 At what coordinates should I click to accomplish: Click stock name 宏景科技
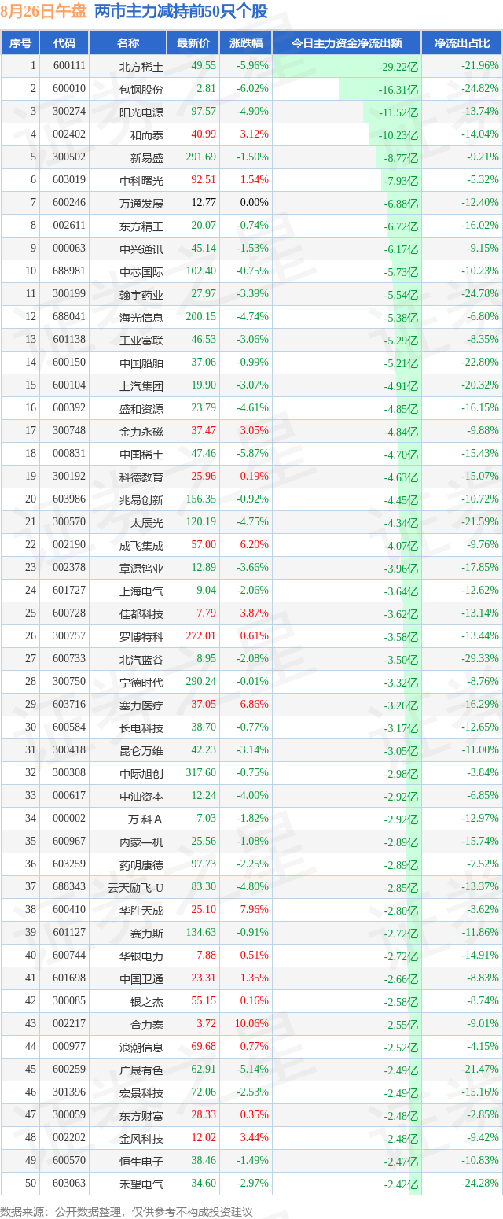(x=141, y=1092)
